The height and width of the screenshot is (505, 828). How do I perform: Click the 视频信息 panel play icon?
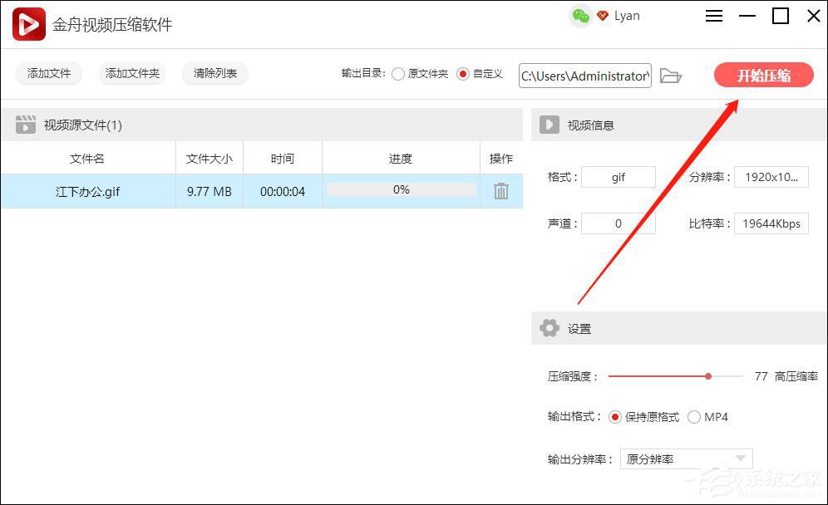click(549, 125)
